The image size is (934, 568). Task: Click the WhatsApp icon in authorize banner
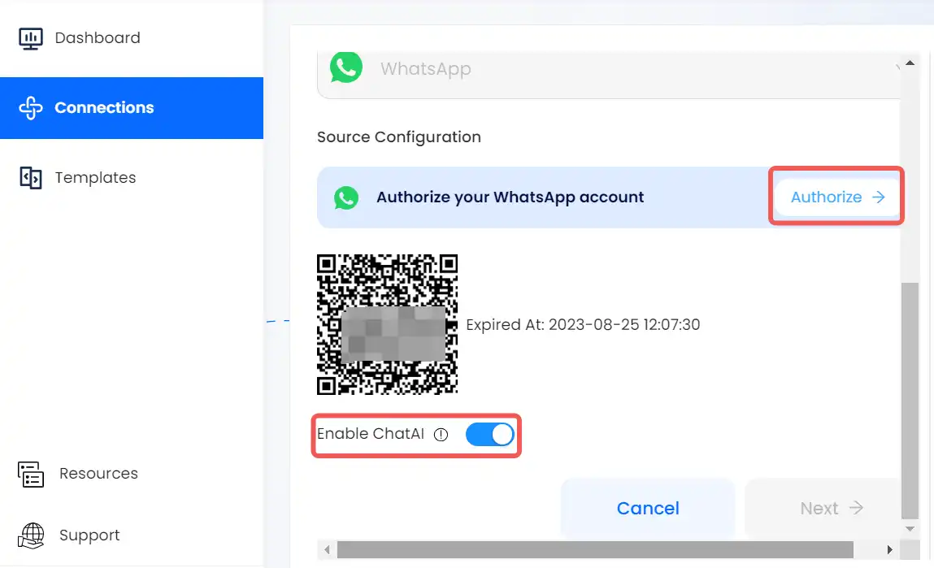[x=346, y=197]
